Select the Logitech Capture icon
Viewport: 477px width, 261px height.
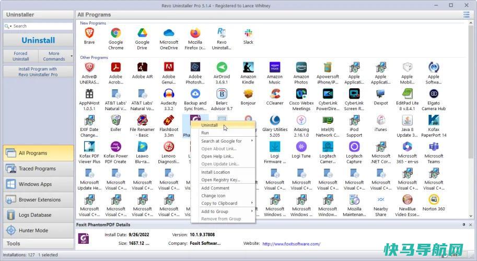click(354, 147)
